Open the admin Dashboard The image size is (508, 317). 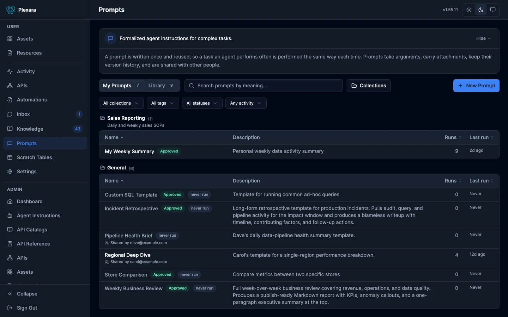(45, 201)
